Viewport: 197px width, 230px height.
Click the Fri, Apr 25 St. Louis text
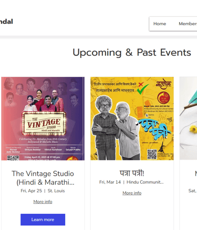click(x=43, y=191)
